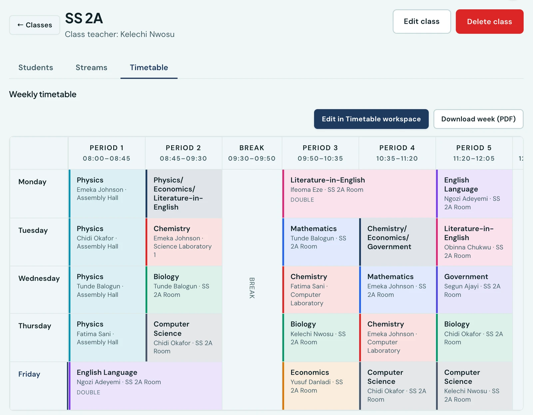Open Friday English Language double period
This screenshot has width=533, height=415.
tap(145, 386)
